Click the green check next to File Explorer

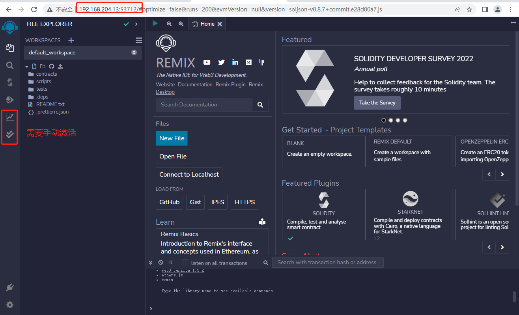pos(126,24)
